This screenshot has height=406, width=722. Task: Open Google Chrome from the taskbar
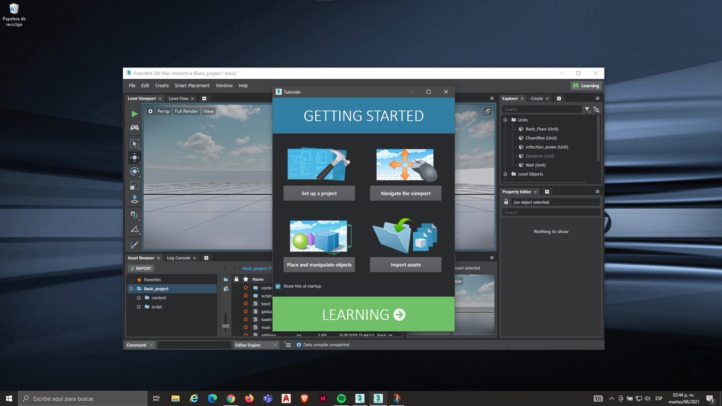tap(230, 398)
